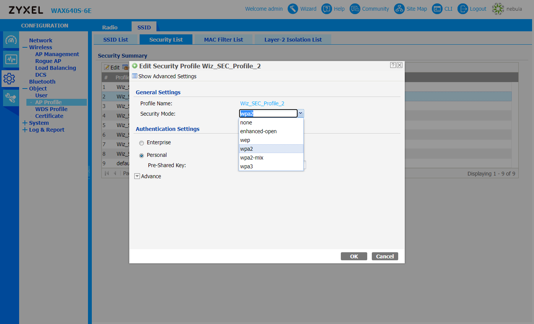This screenshot has height=324, width=534.
Task: Collapse the Wireless tree node
Action: (x=25, y=47)
